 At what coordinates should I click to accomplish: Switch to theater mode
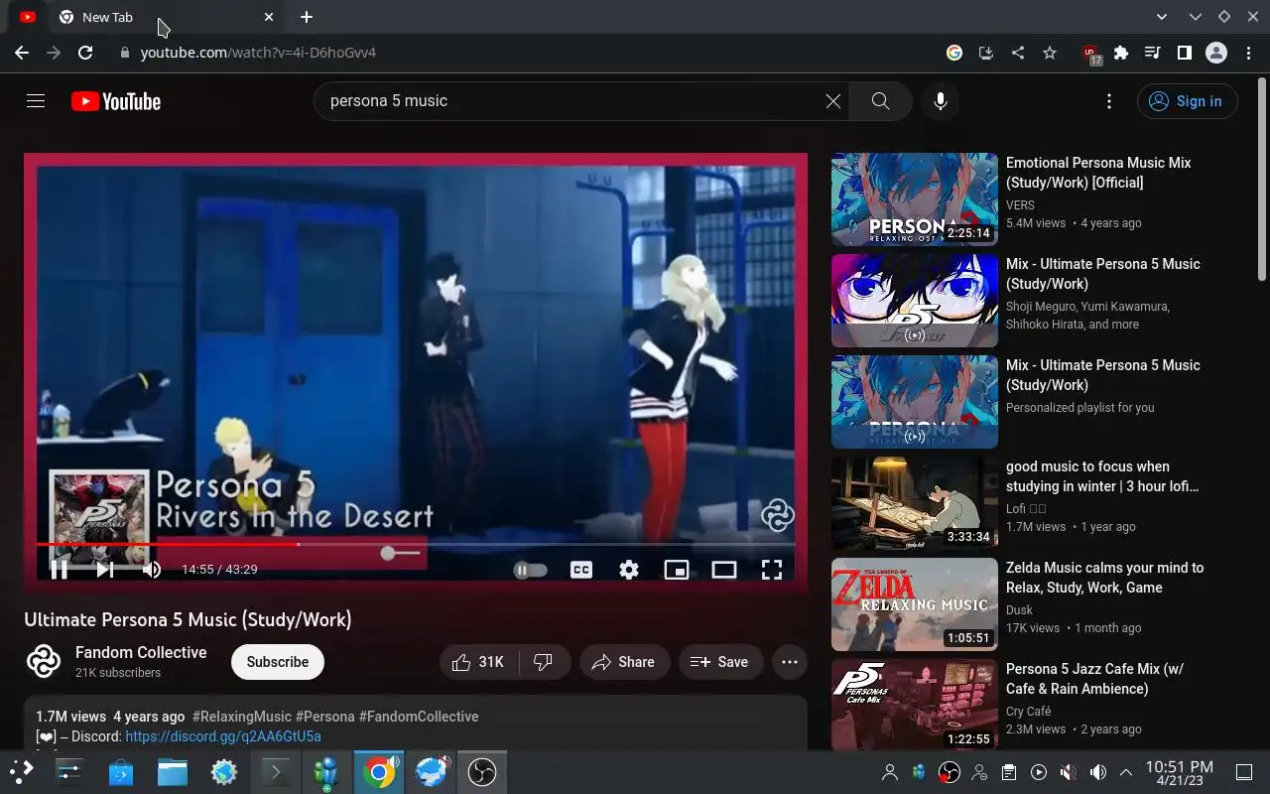(724, 570)
